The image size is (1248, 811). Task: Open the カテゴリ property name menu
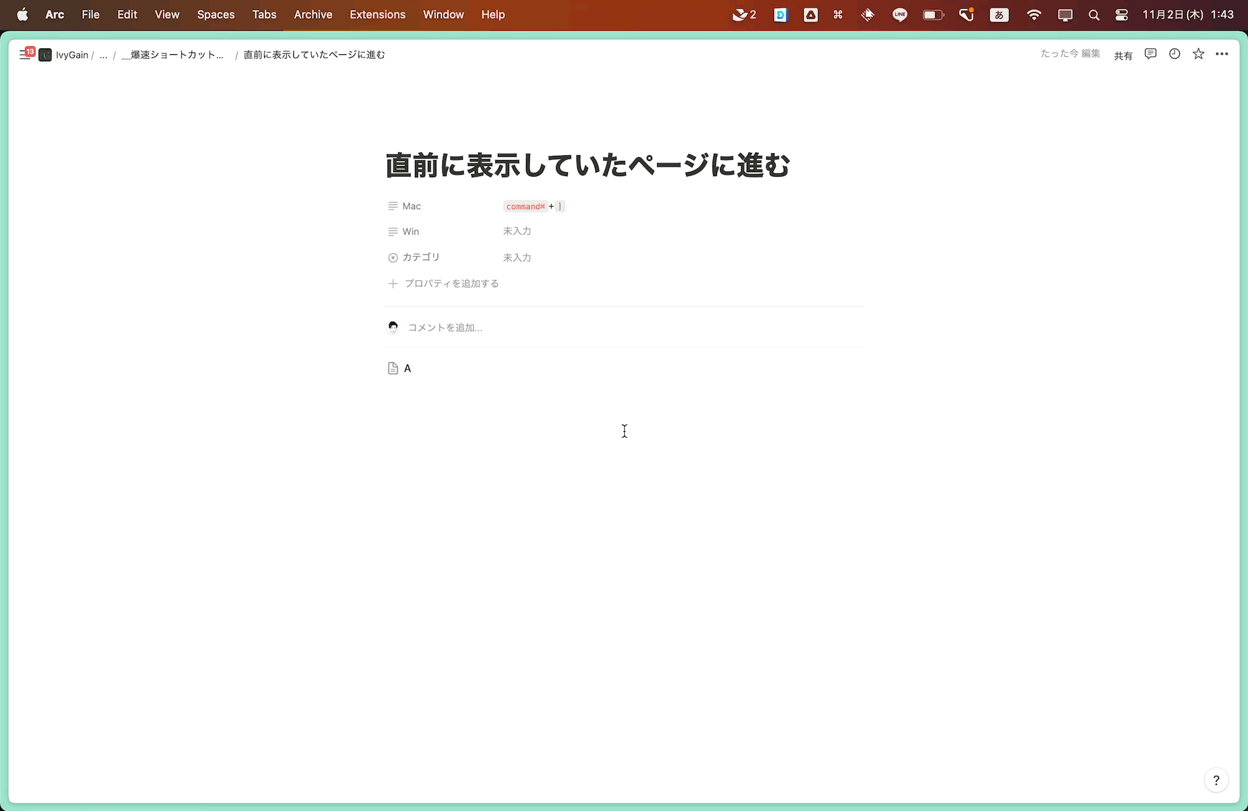click(x=421, y=257)
